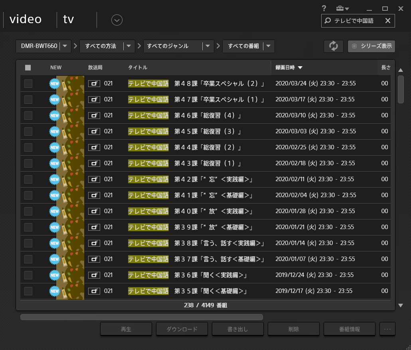Open the help question mark icon
Image resolution: width=411 pixels, height=350 pixels.
[x=324, y=8]
